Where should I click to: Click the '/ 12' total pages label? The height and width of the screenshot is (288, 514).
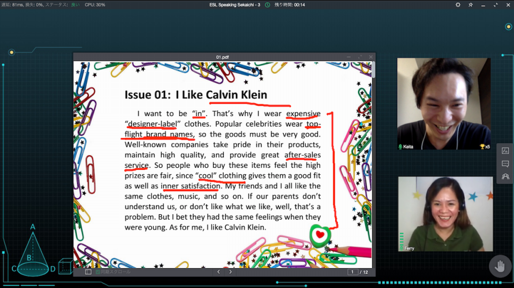point(364,272)
